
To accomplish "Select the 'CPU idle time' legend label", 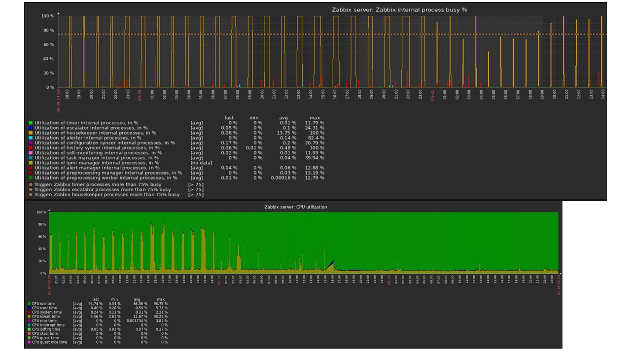I will (45, 304).
